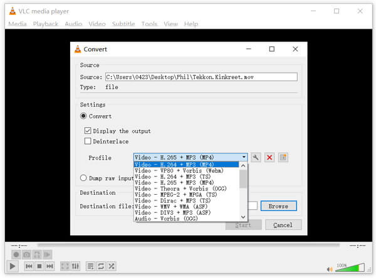Click the Play button in VLC controls
Image resolution: width=376 pixels, height=278 pixels.
pyautogui.click(x=13, y=266)
